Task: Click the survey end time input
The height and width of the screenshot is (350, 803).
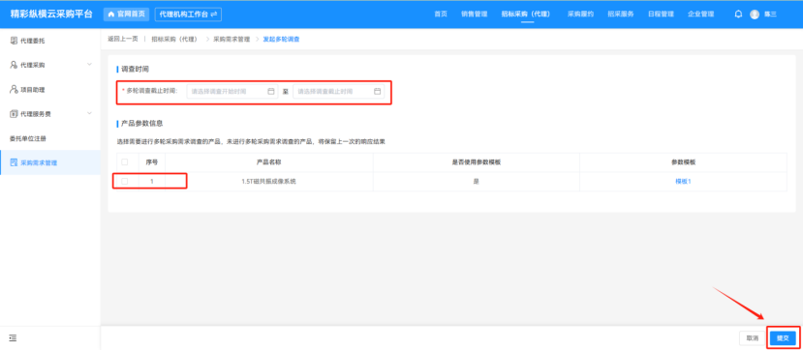Action: pos(338,92)
